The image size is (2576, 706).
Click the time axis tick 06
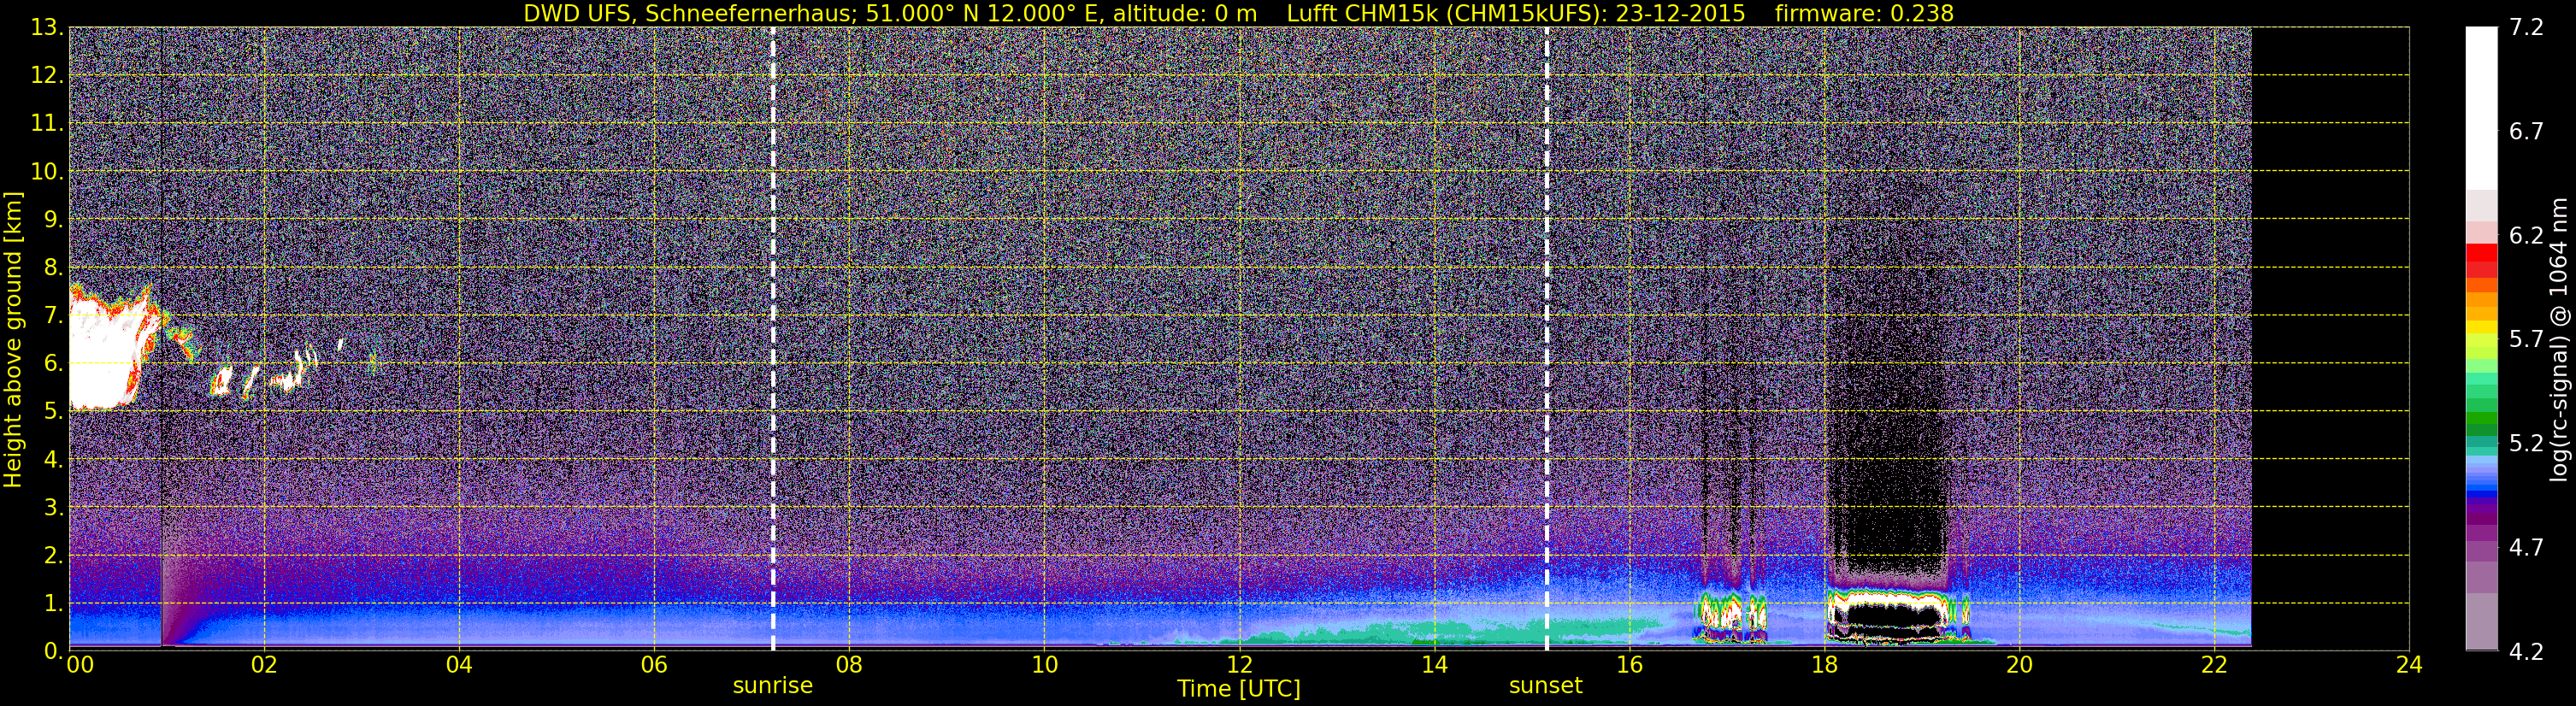pyautogui.click(x=654, y=666)
